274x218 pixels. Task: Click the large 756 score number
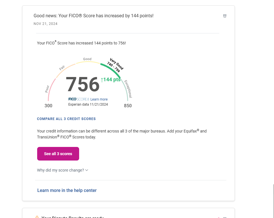83,84
